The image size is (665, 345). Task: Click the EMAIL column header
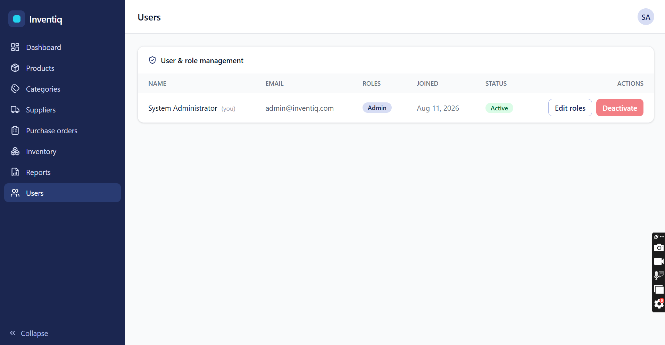tap(274, 84)
